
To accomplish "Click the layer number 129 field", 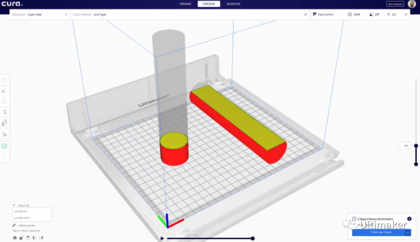I will point(405,146).
